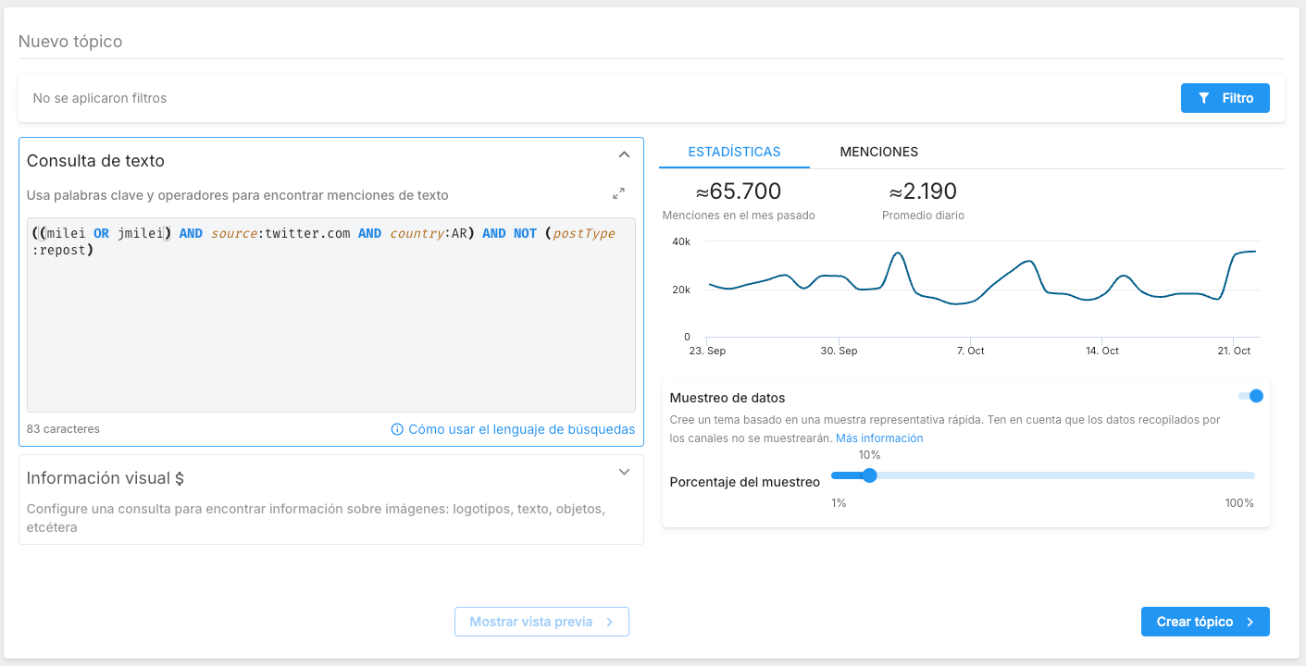The image size is (1306, 666).
Task: Click the 100% slider maximum label
Action: (1239, 503)
